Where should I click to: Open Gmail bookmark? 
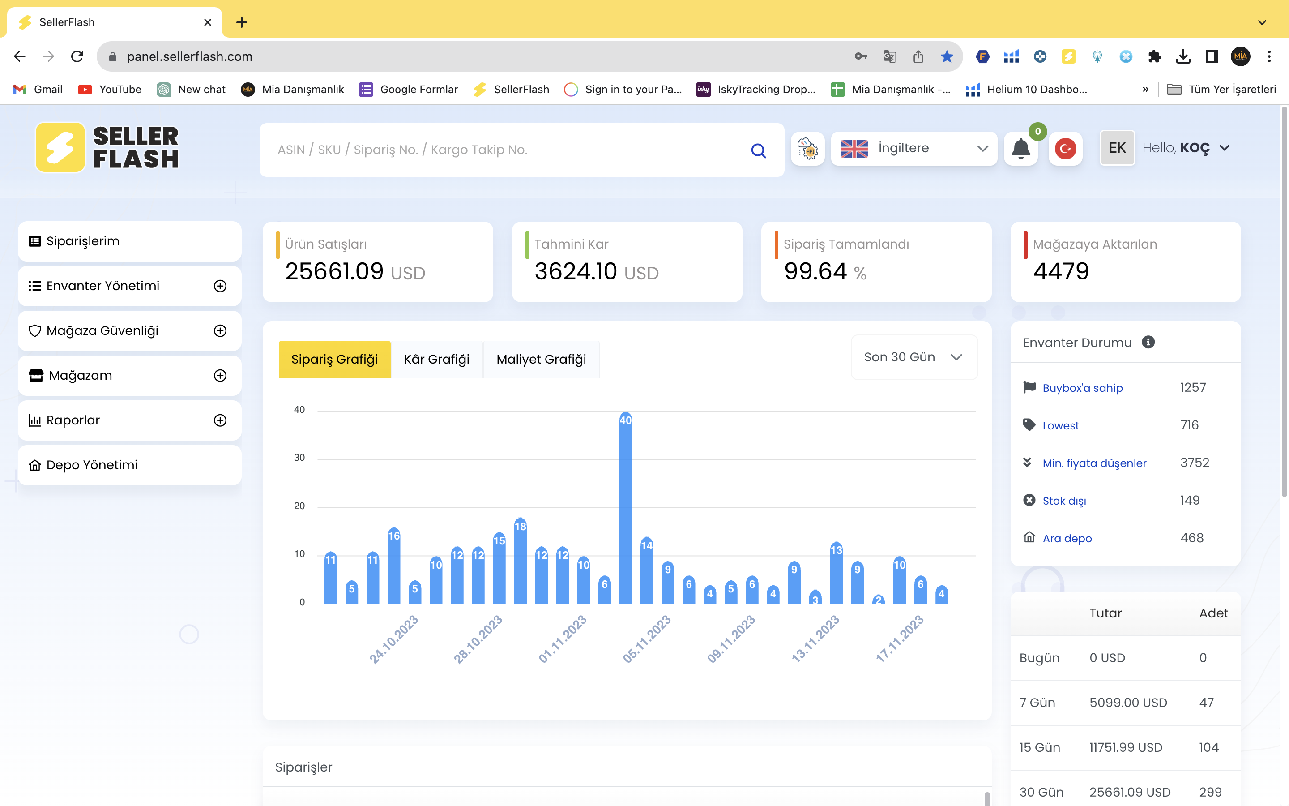click(x=38, y=90)
